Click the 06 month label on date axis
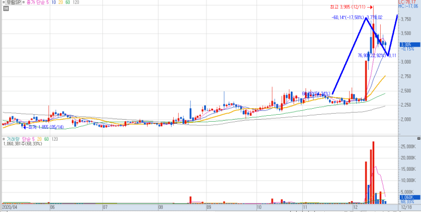This screenshot has width=421, height=212. click(x=53, y=207)
